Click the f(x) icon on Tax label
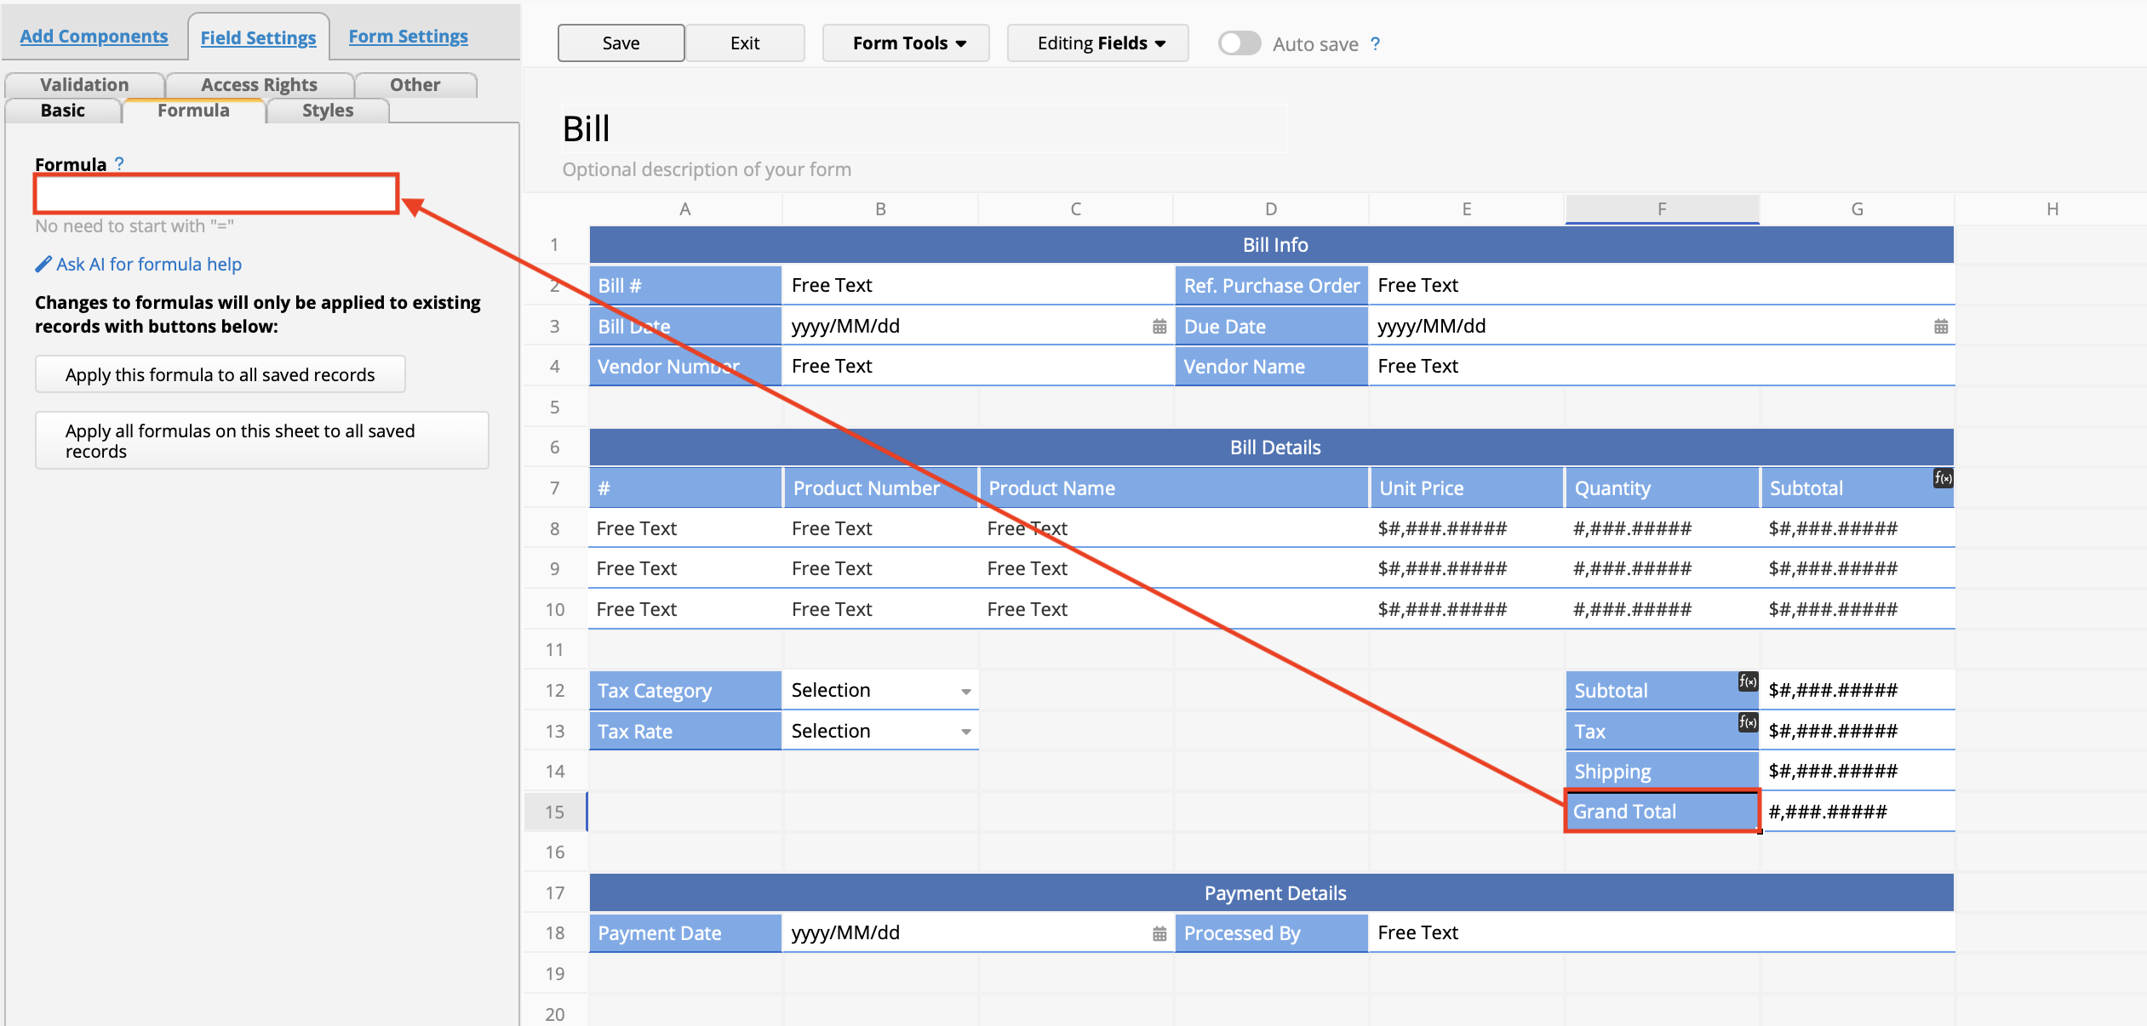The image size is (2147, 1026). 1748,722
